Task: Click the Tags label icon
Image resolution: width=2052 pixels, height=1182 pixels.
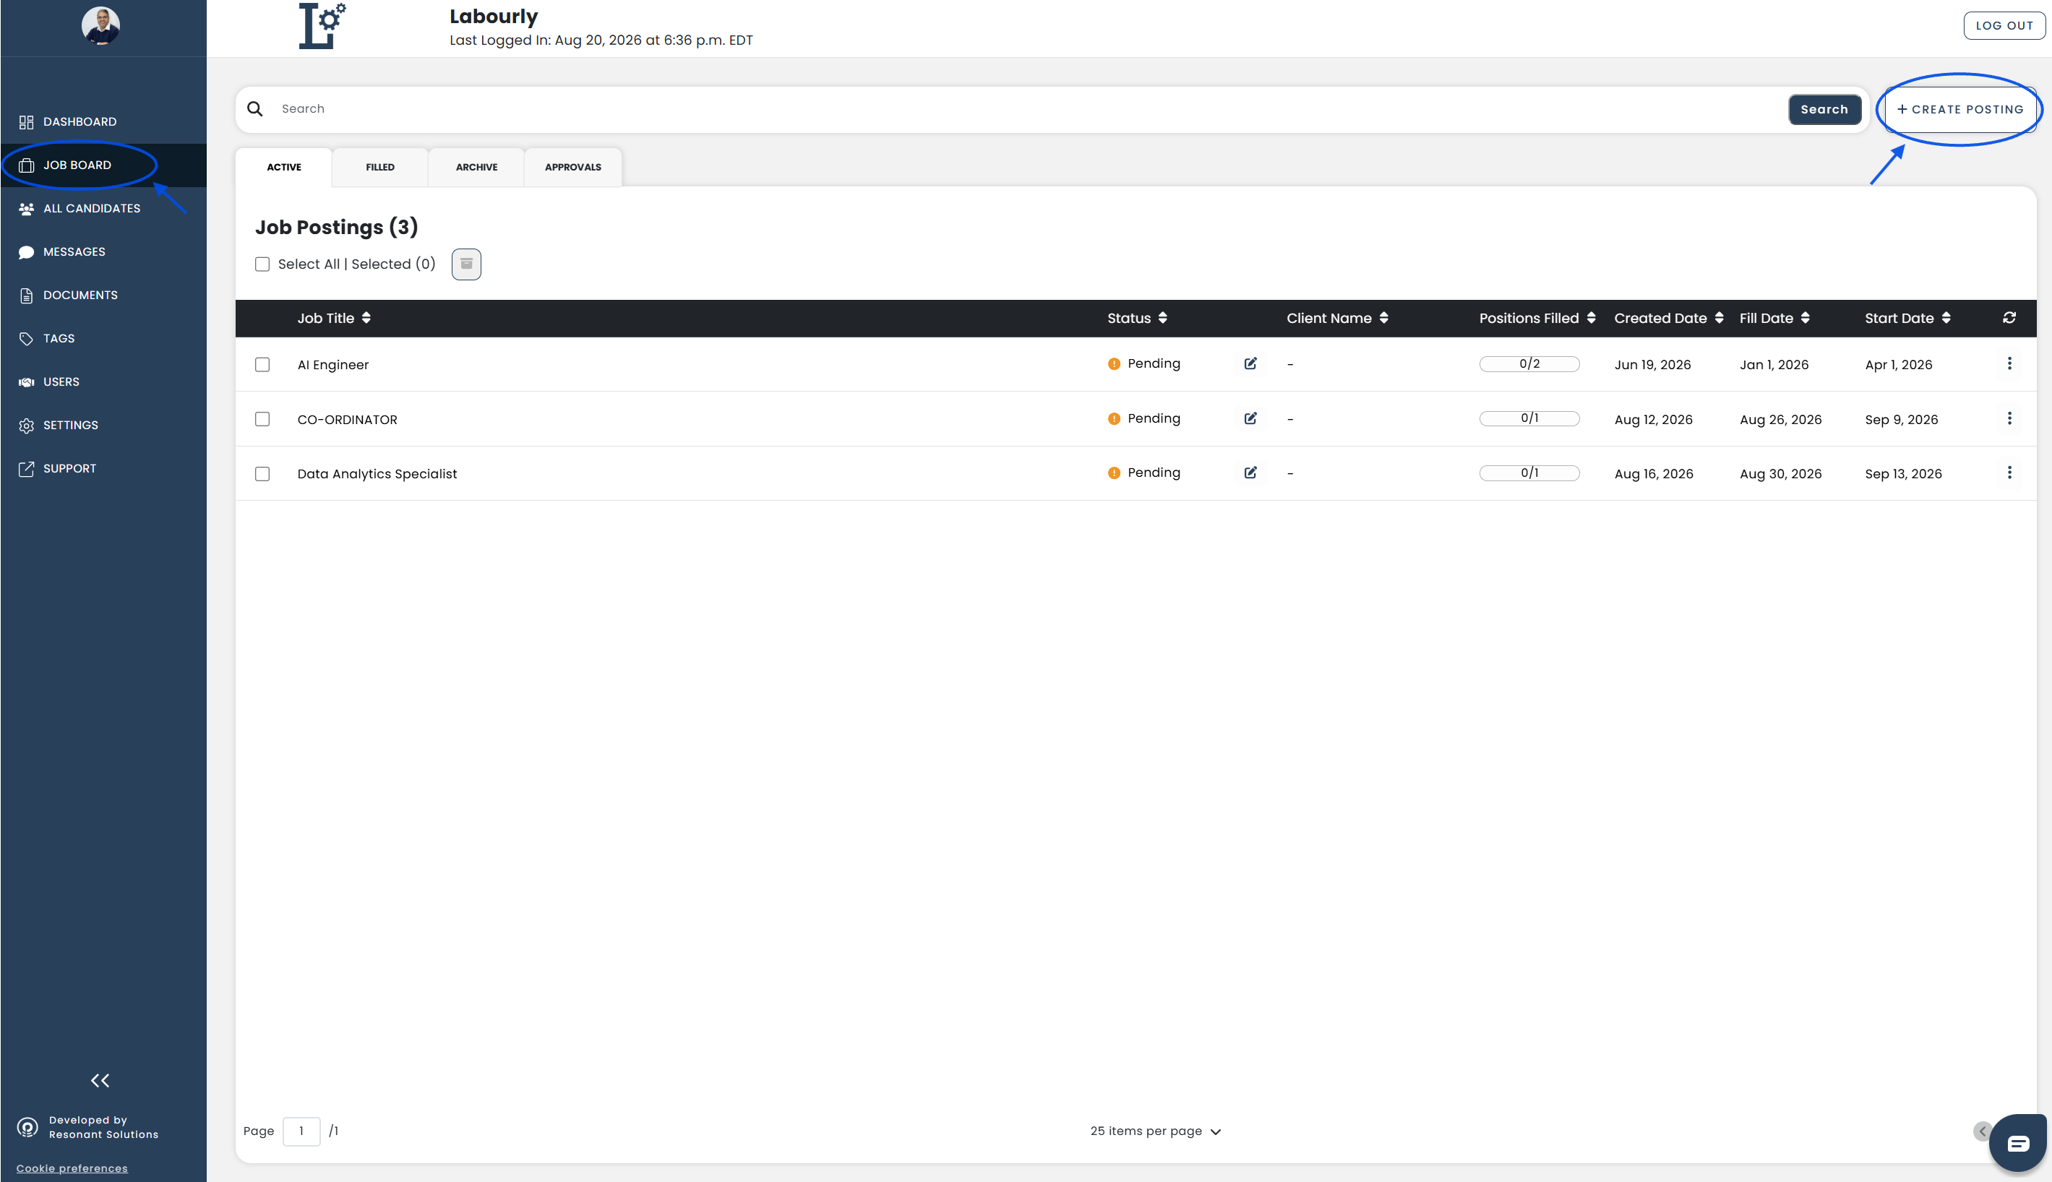Action: [x=26, y=339]
